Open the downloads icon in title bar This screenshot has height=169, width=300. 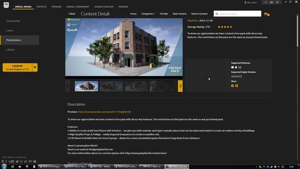[x=266, y=2]
